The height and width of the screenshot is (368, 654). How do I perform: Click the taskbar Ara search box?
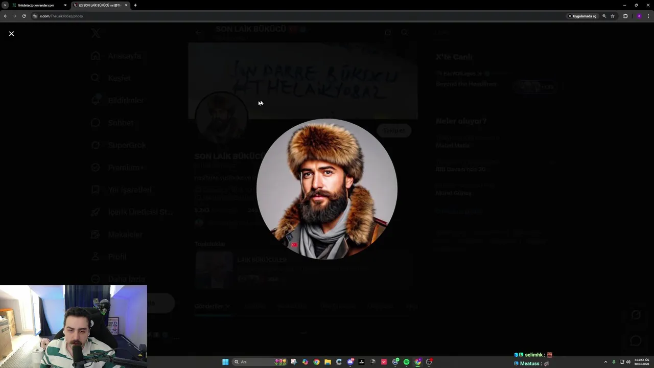click(260, 362)
